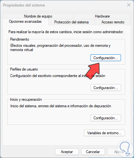The width and height of the screenshot is (134, 158).
Task: Click the administrator login notice text
Action: [66, 32]
